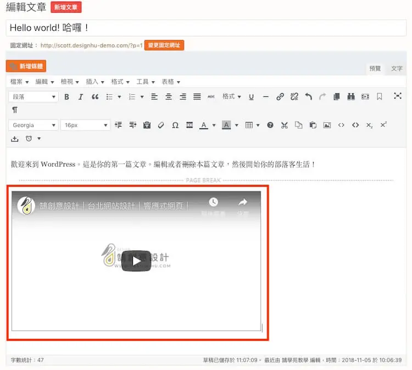
Task: Clear formatting with the eraser icon
Action: coord(161,126)
